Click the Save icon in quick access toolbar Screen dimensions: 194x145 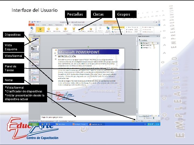coord(32,22)
